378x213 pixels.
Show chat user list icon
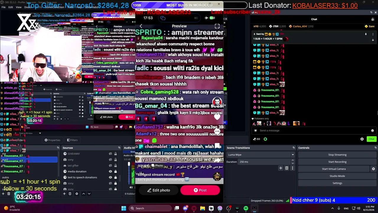[x=373, y=19]
